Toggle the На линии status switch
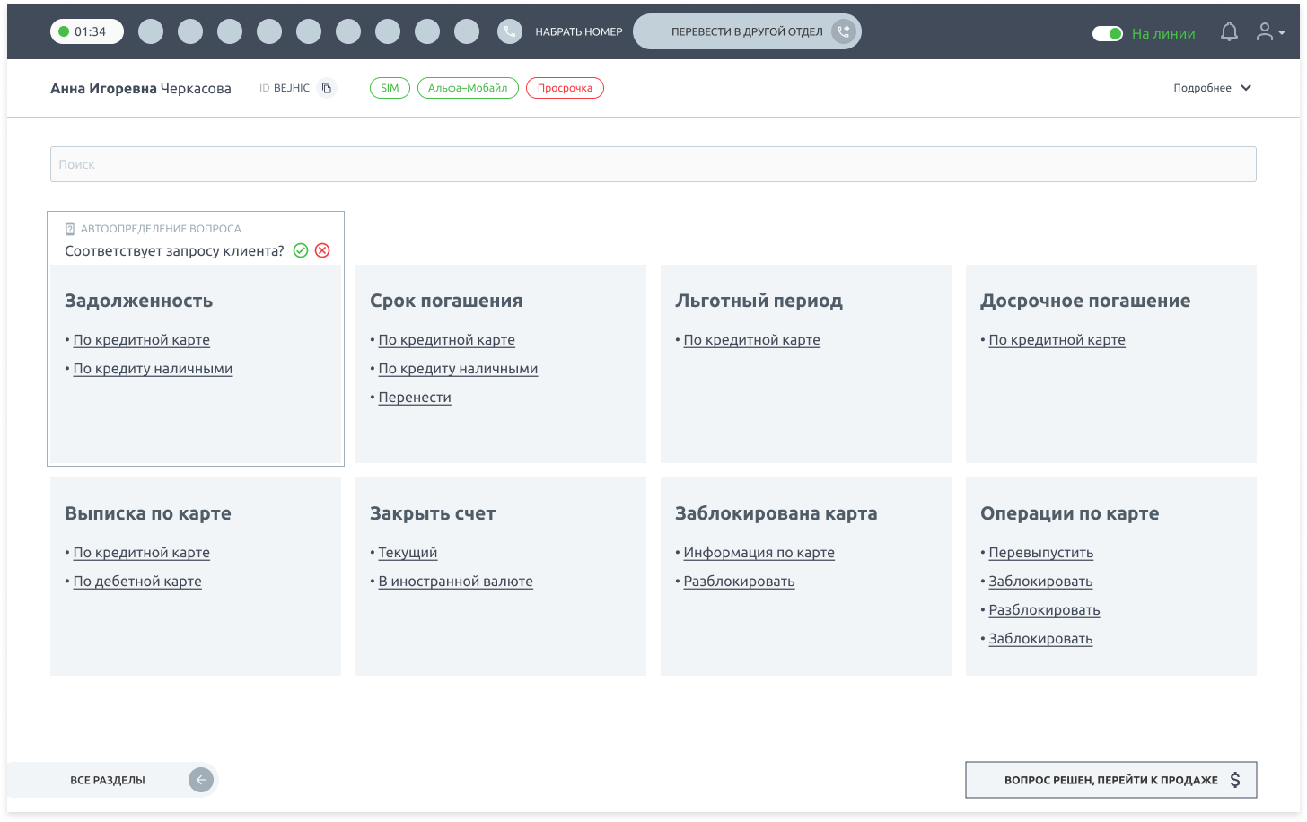Viewport: 1307px width, 822px height. tap(1108, 33)
